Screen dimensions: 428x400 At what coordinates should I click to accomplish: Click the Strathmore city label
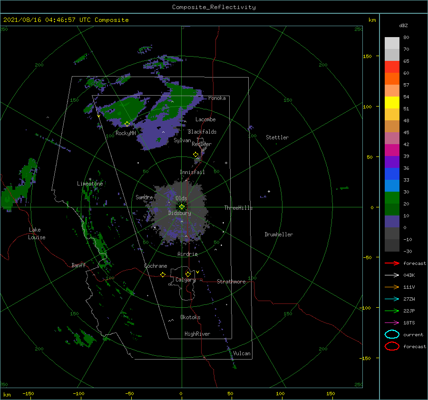[231, 282]
